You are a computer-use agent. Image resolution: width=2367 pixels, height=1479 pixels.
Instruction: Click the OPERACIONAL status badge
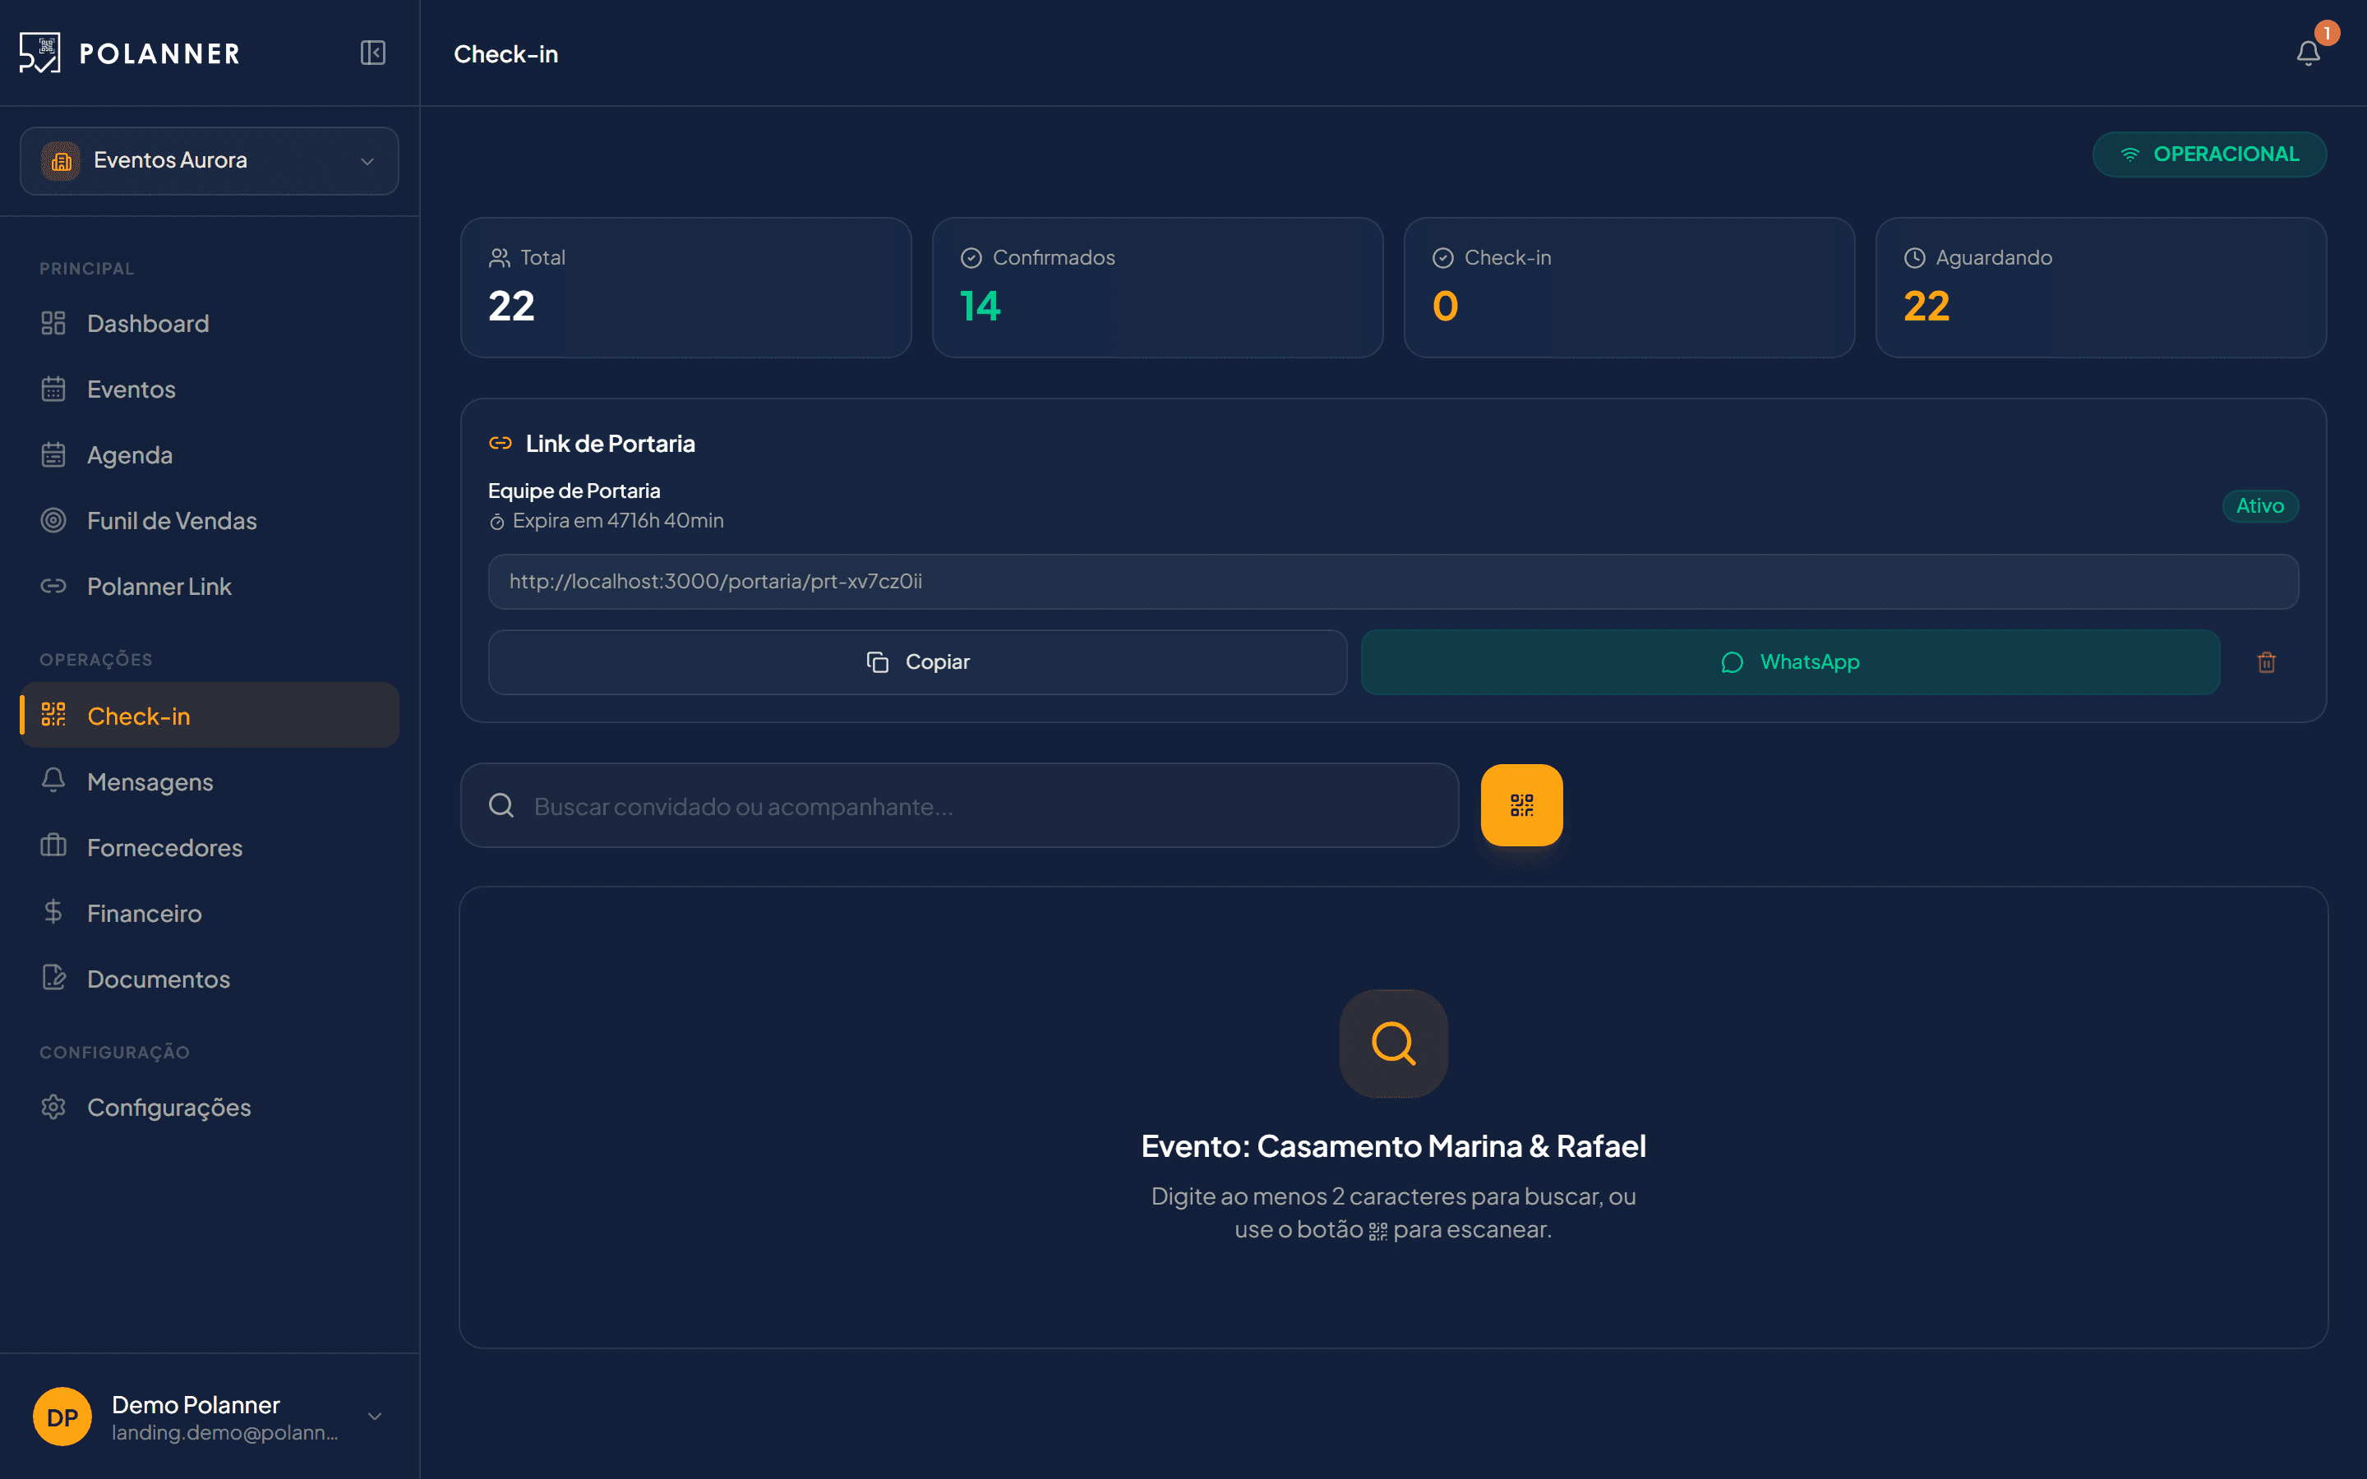coord(2208,154)
